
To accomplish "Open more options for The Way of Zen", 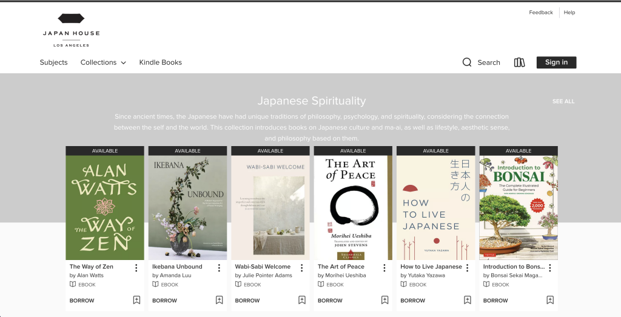I will pyautogui.click(x=136, y=268).
